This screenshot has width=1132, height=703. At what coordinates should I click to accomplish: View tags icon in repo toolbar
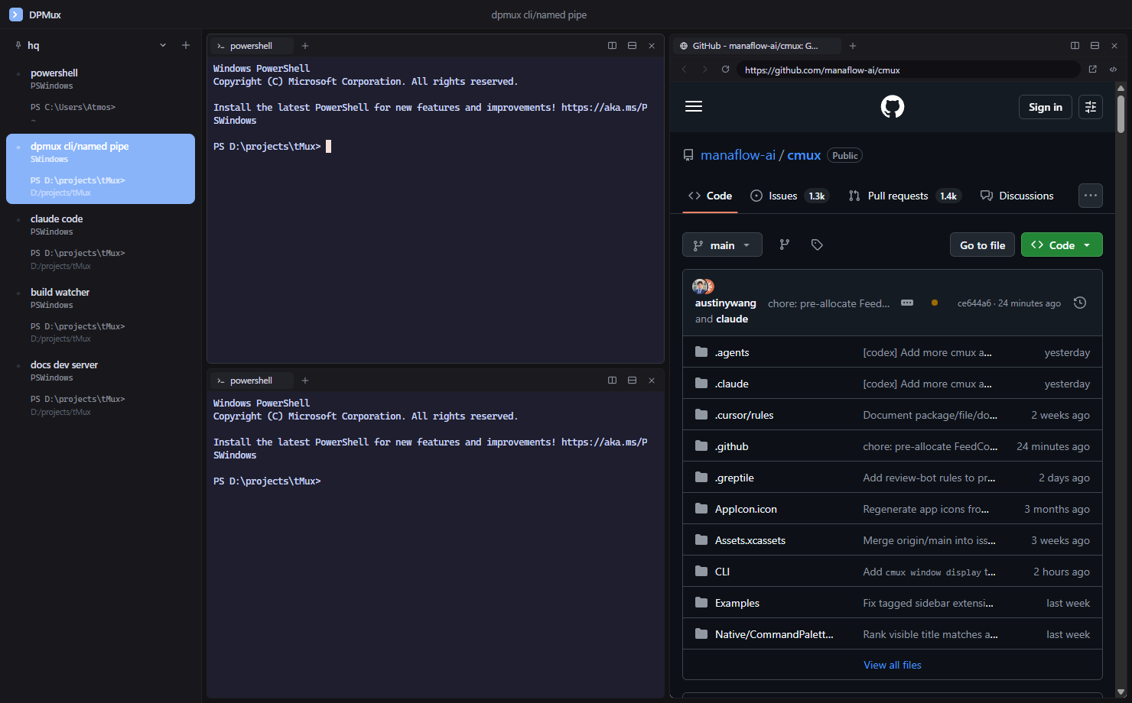(817, 245)
